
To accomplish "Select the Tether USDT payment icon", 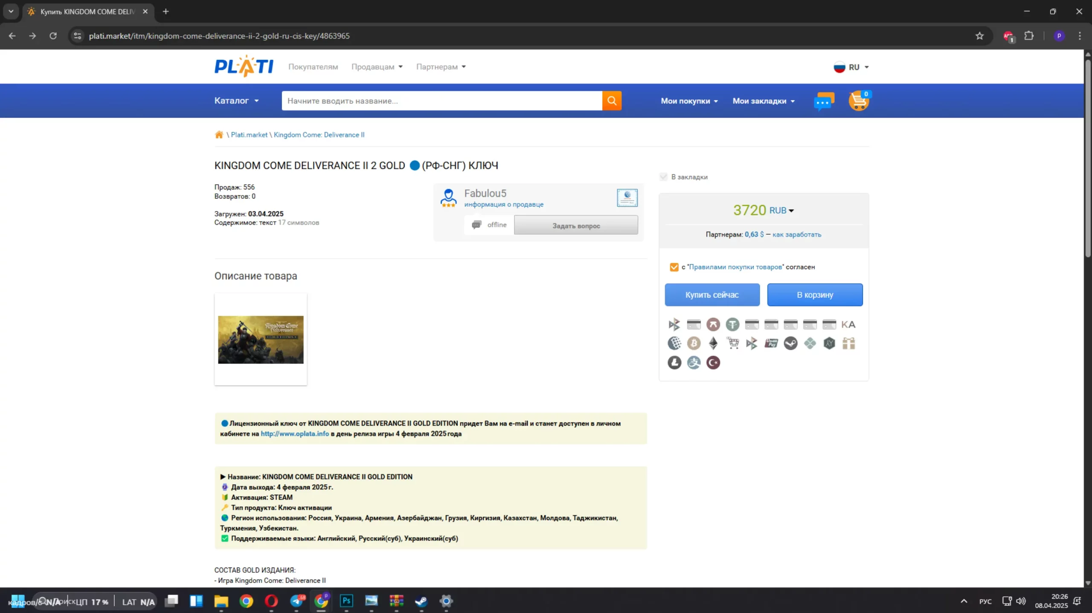I will tap(732, 324).
